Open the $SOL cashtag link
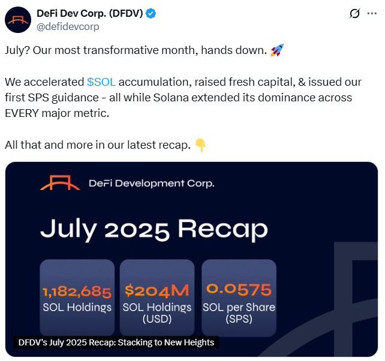The height and width of the screenshot is (361, 385). (101, 82)
